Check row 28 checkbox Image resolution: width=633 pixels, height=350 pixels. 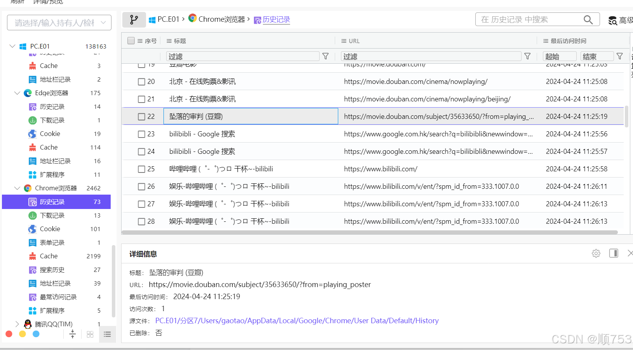[x=141, y=221]
